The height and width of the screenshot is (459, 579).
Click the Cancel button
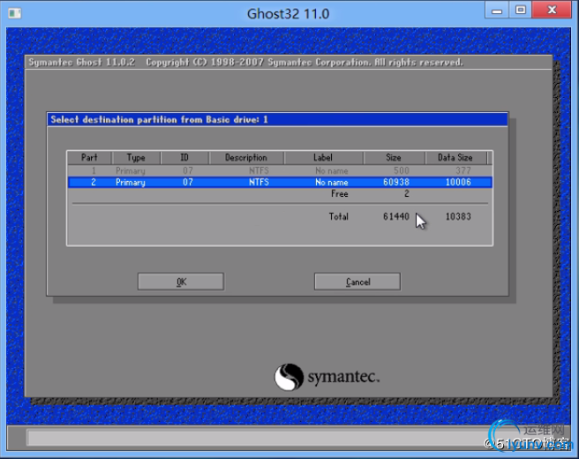(357, 282)
